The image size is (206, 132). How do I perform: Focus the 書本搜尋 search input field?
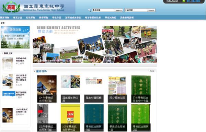103,10
